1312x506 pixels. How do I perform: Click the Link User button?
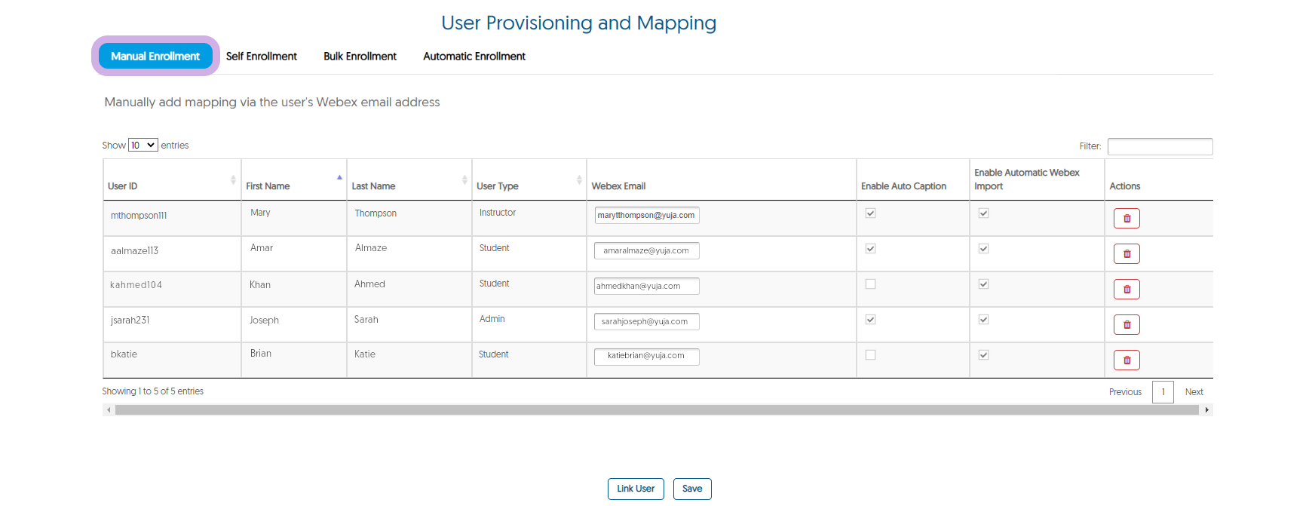635,489
